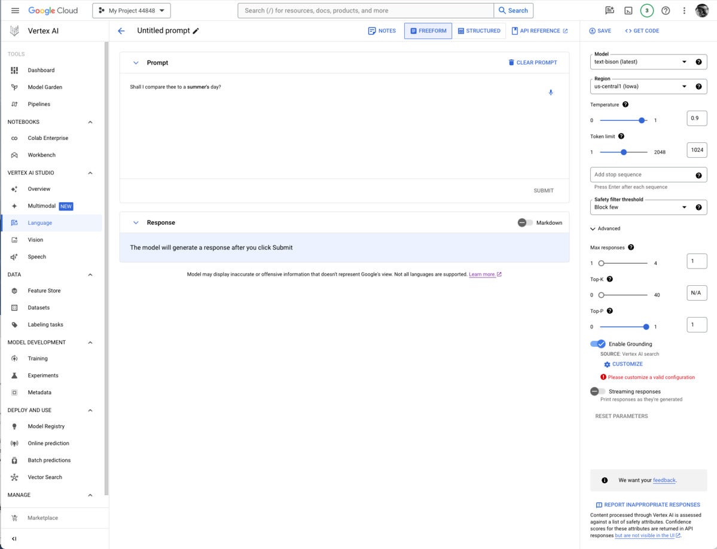Screen dimensions: 717x549
Task: Open the API Reference link
Action: click(x=539, y=30)
